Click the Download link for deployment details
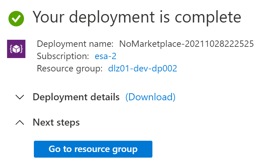The image size is (272, 165). pos(150,97)
